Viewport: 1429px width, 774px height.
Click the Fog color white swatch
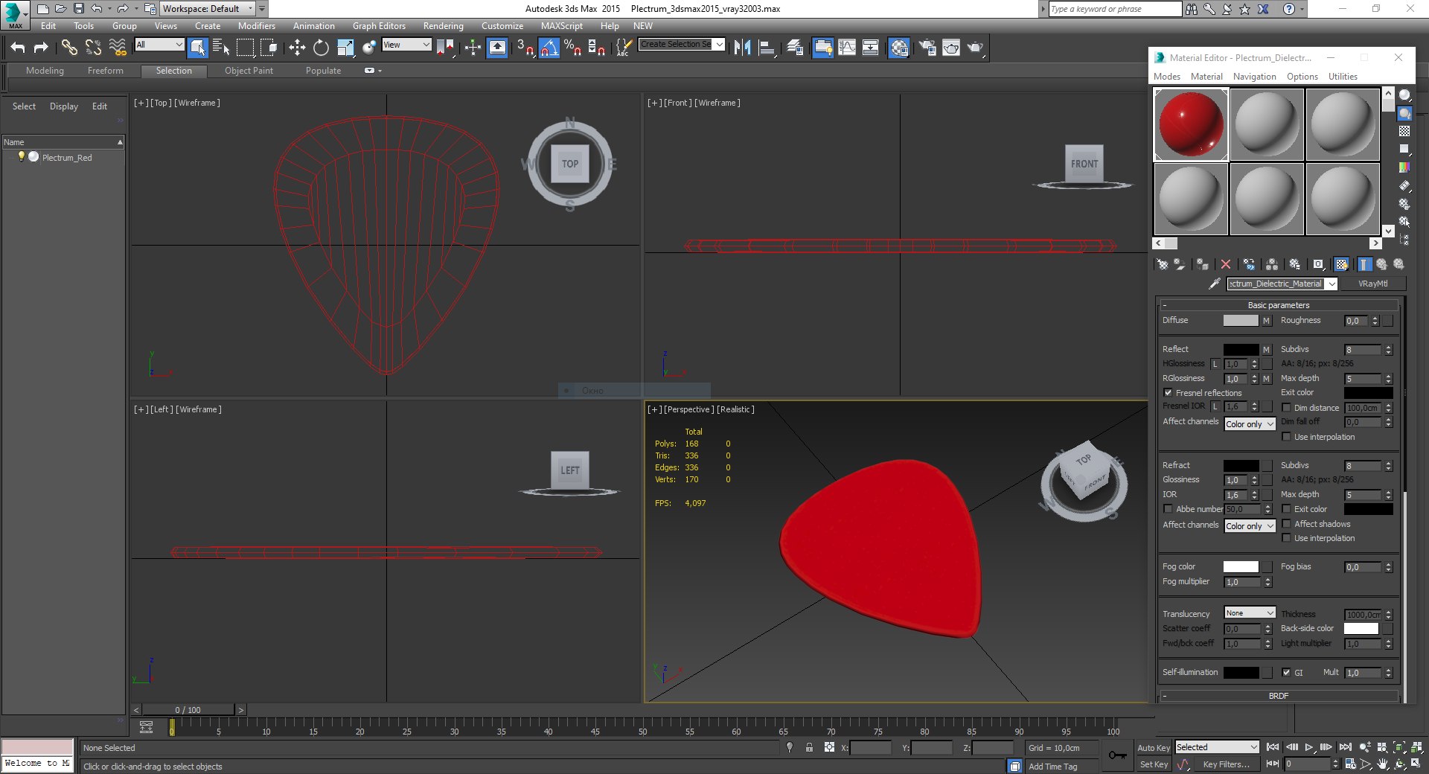[x=1241, y=567]
